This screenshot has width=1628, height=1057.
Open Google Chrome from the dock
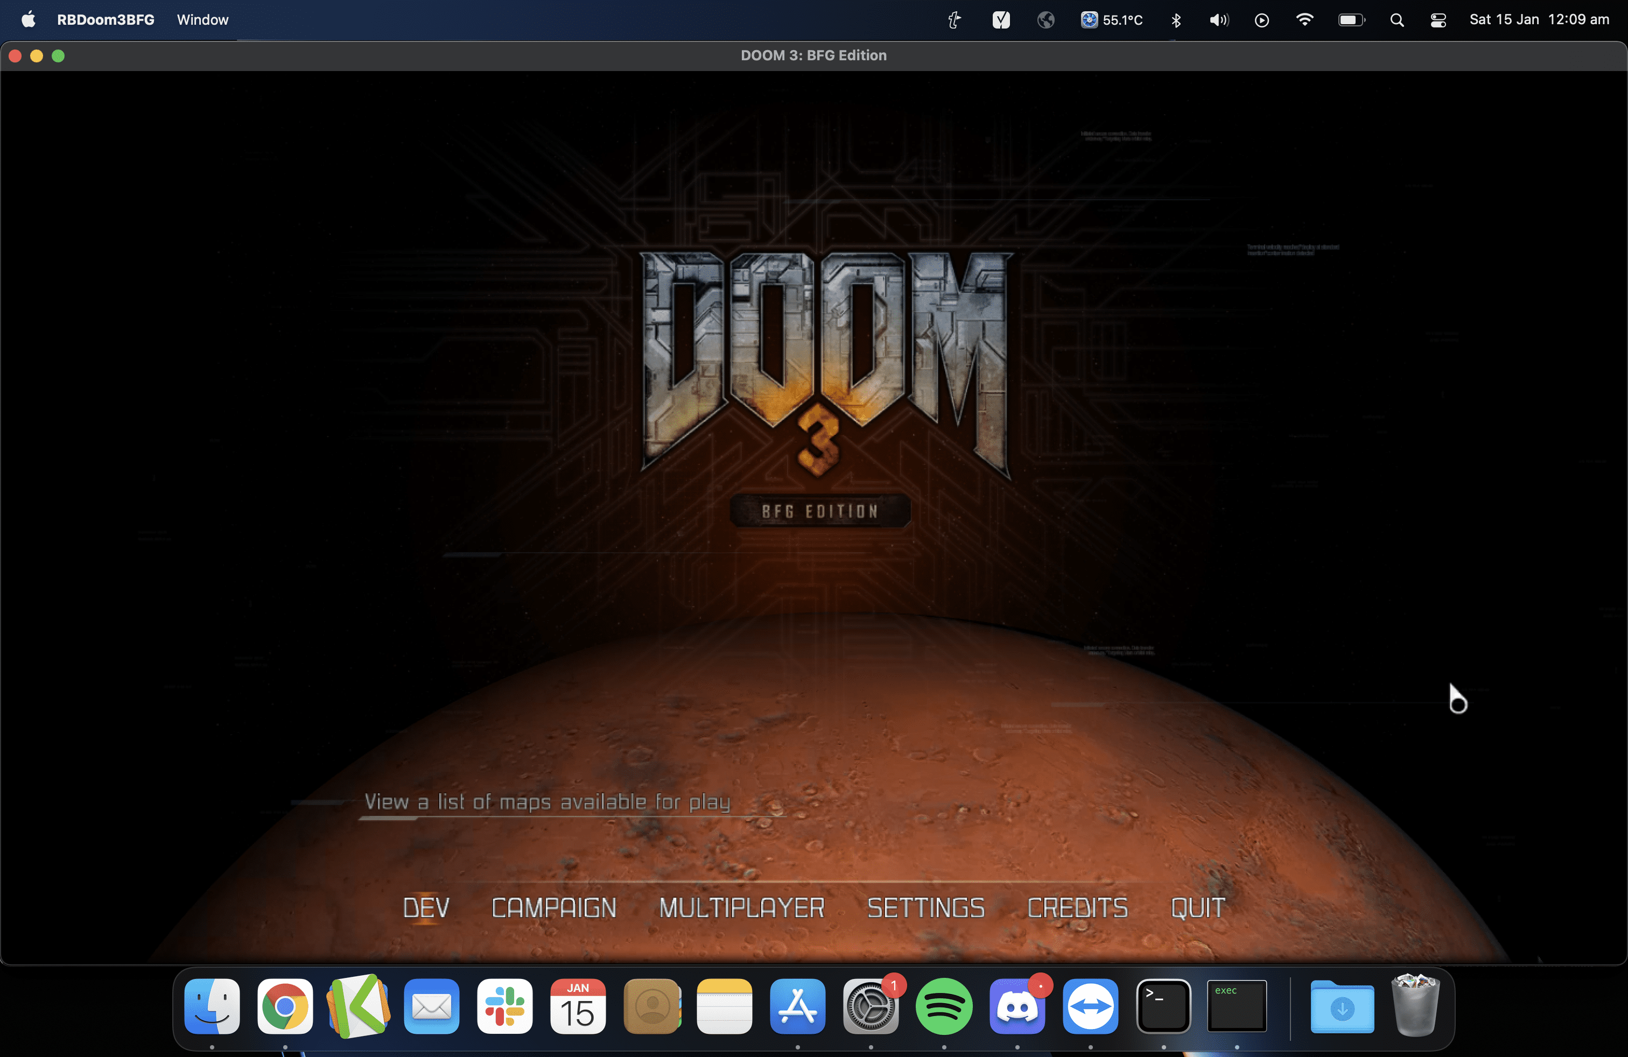pyautogui.click(x=285, y=1006)
